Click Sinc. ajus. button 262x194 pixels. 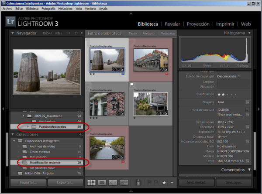coord(234,183)
